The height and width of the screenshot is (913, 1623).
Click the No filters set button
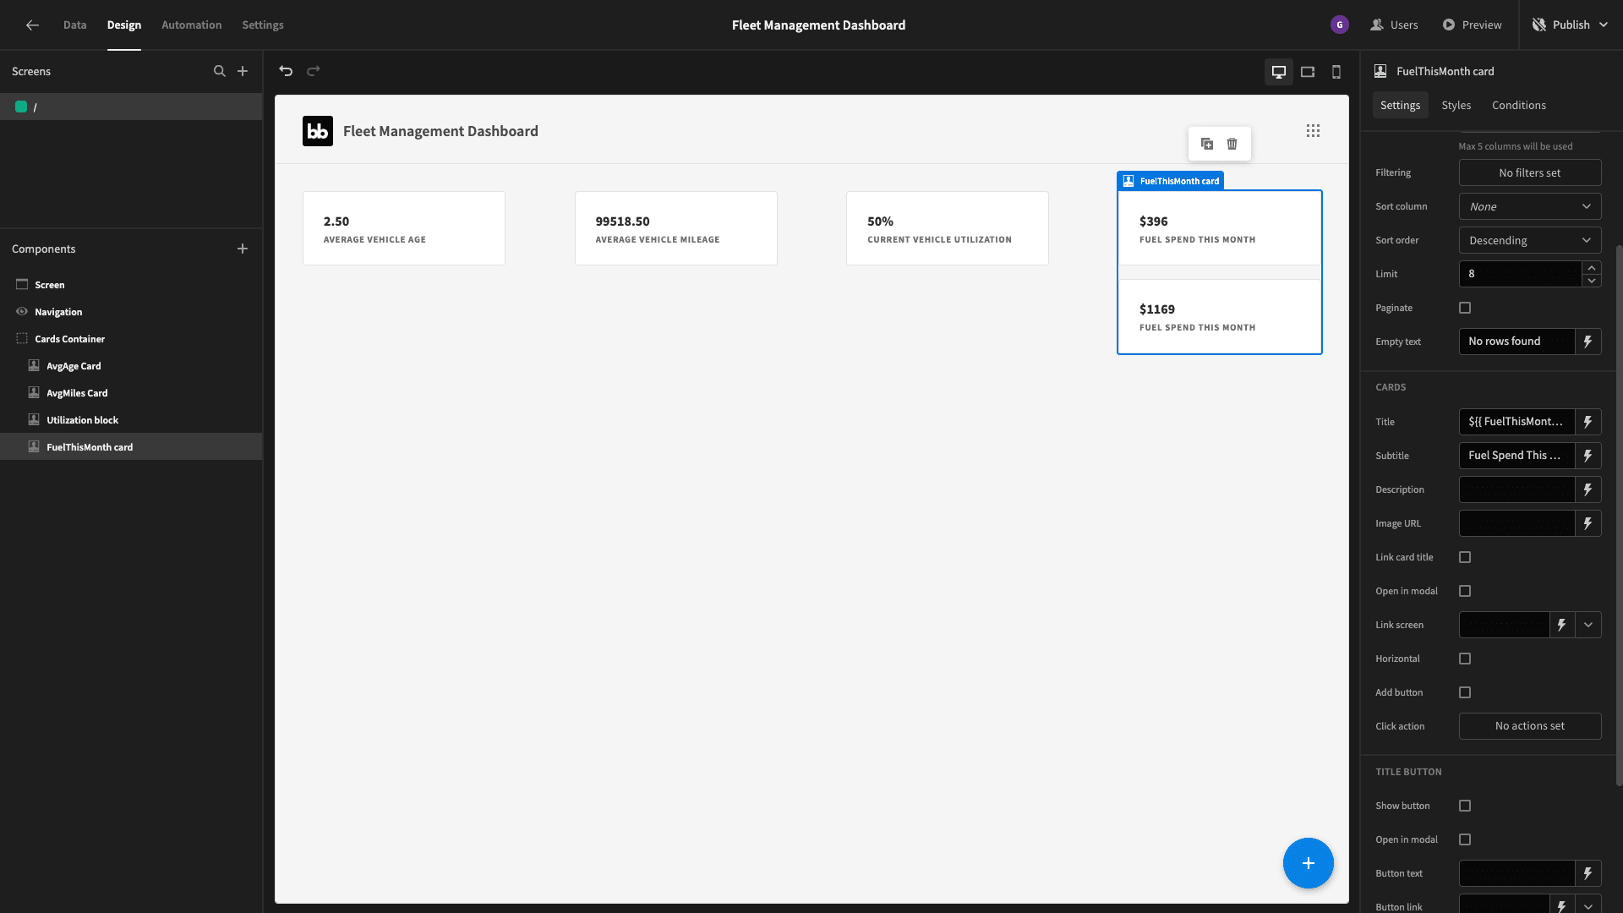click(x=1530, y=172)
